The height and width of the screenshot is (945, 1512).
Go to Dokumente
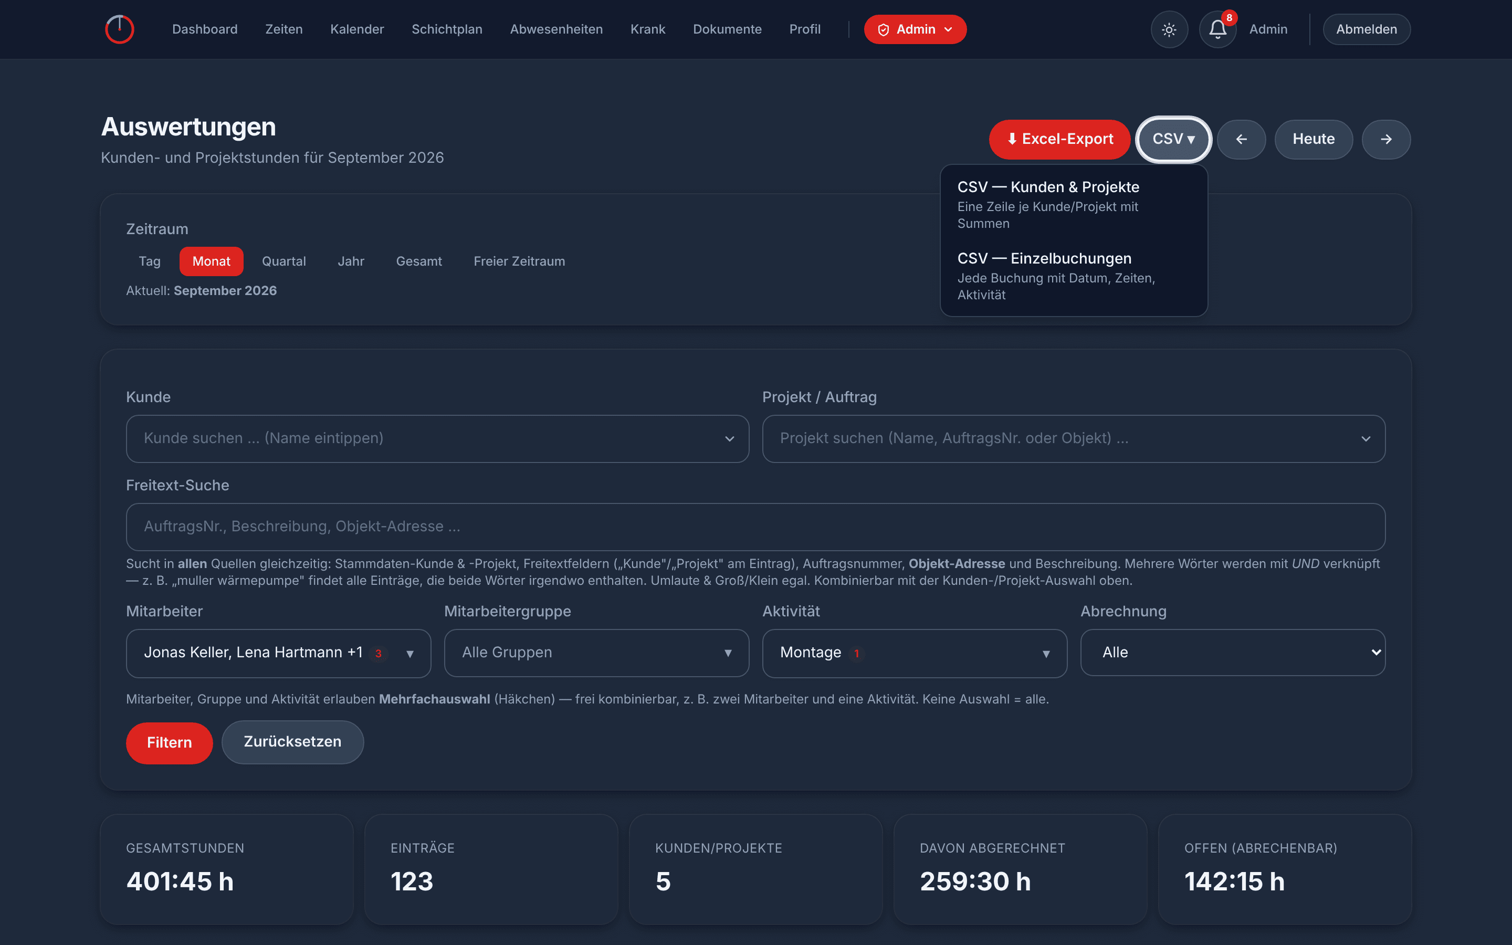[x=727, y=29]
